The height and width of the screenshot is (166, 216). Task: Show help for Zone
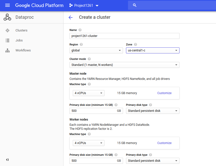tap(135, 44)
